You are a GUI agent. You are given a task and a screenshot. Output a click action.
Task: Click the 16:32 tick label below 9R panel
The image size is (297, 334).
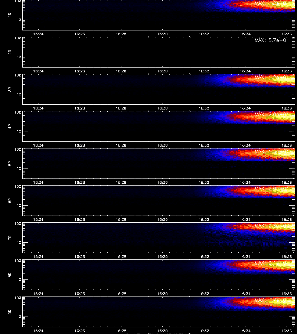click(204, 331)
